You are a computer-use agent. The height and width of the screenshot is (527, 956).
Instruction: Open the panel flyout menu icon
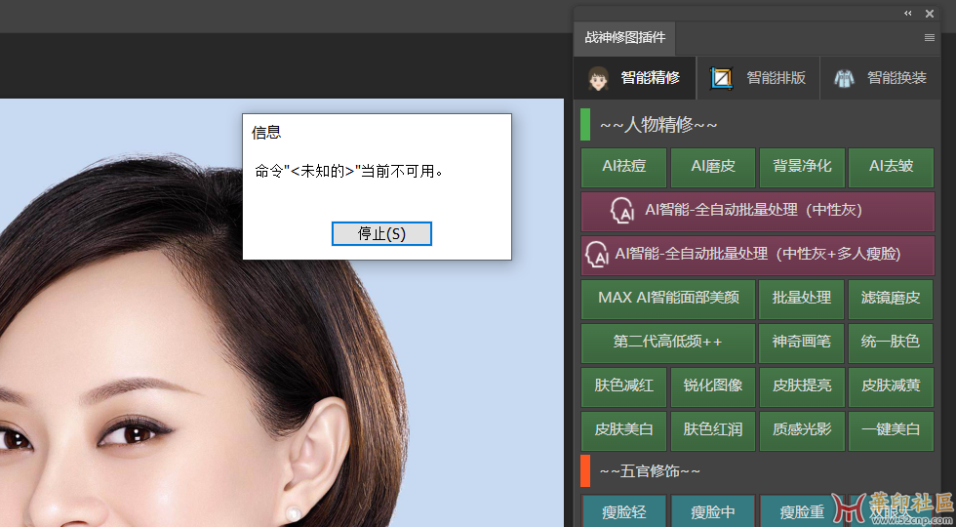point(929,37)
